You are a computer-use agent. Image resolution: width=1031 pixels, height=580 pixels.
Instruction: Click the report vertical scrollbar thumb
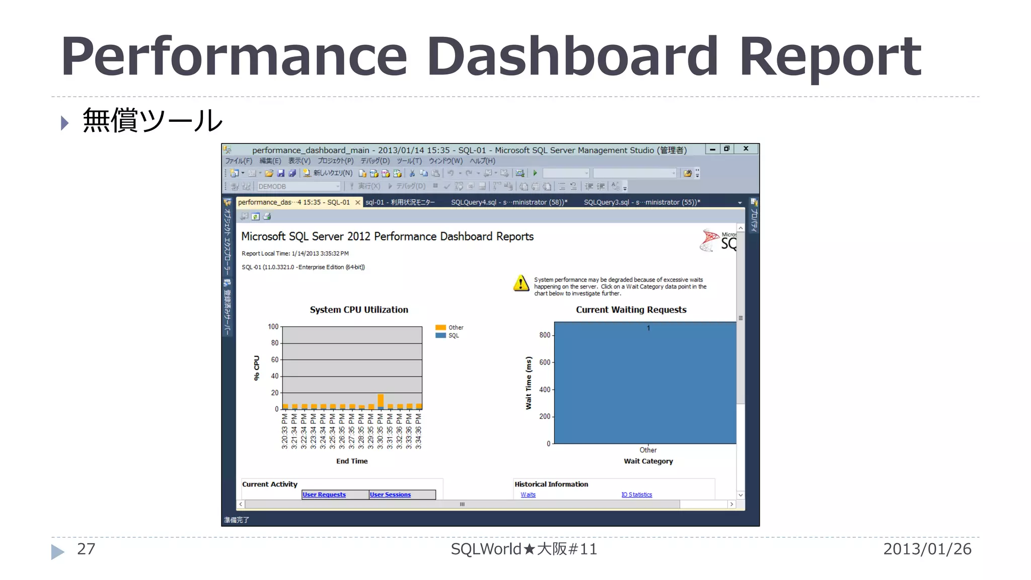tap(741, 318)
